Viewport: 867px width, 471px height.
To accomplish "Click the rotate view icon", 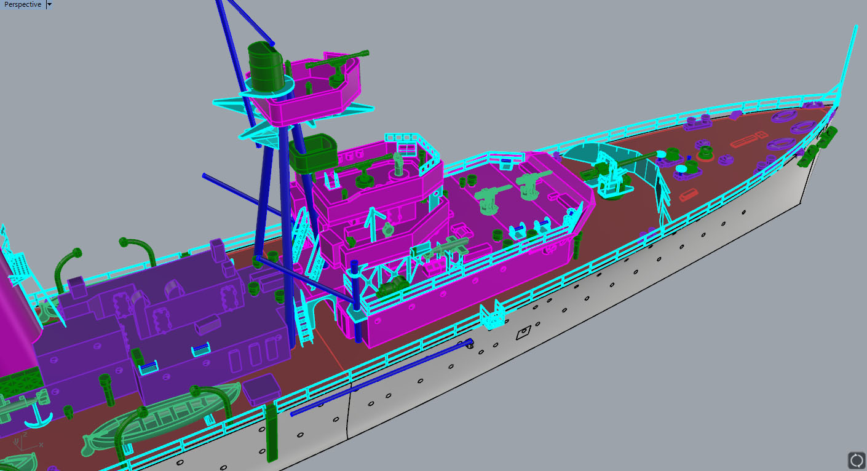I will point(856,460).
